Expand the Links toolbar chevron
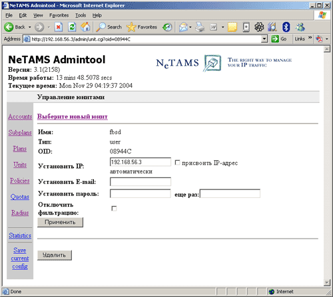 pyautogui.click(x=310, y=38)
